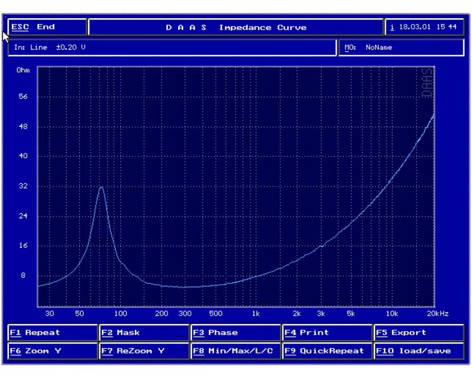The height and width of the screenshot is (378, 472).
Task: Open F8 Min/Max/L/C function
Action: pos(236,351)
